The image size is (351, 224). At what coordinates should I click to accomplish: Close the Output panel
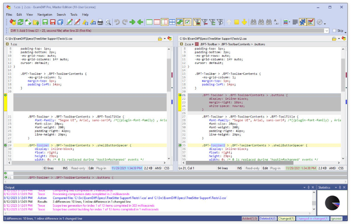[313, 187]
